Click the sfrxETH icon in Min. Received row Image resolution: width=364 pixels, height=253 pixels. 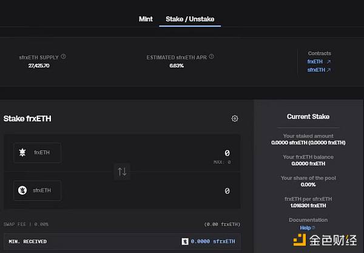185,241
